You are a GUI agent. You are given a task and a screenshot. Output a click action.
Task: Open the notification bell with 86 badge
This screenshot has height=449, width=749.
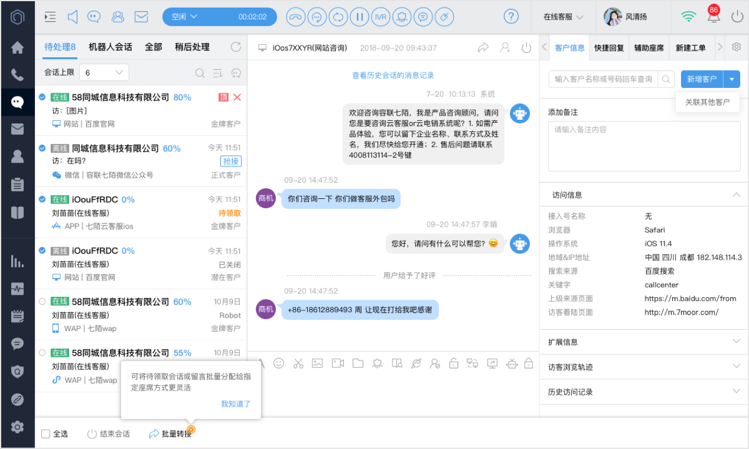click(714, 15)
